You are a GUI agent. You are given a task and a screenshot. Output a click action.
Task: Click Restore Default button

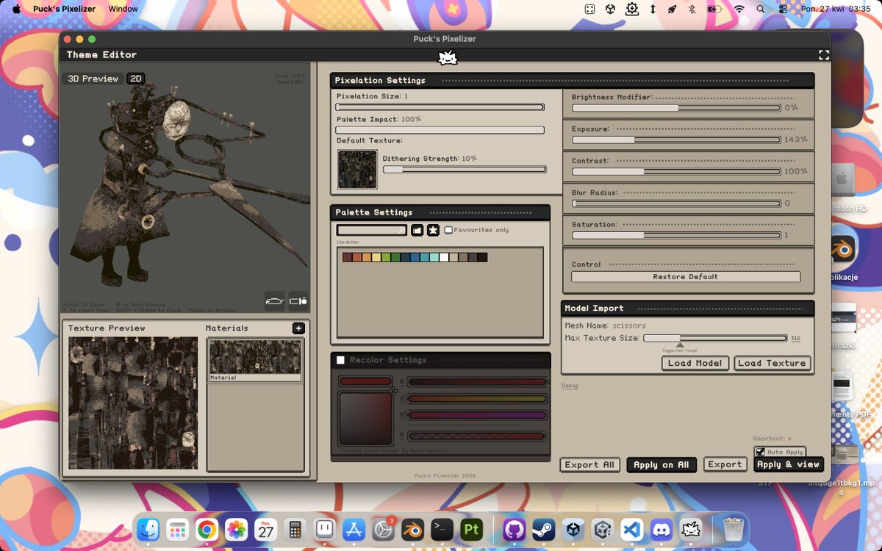[x=686, y=277]
